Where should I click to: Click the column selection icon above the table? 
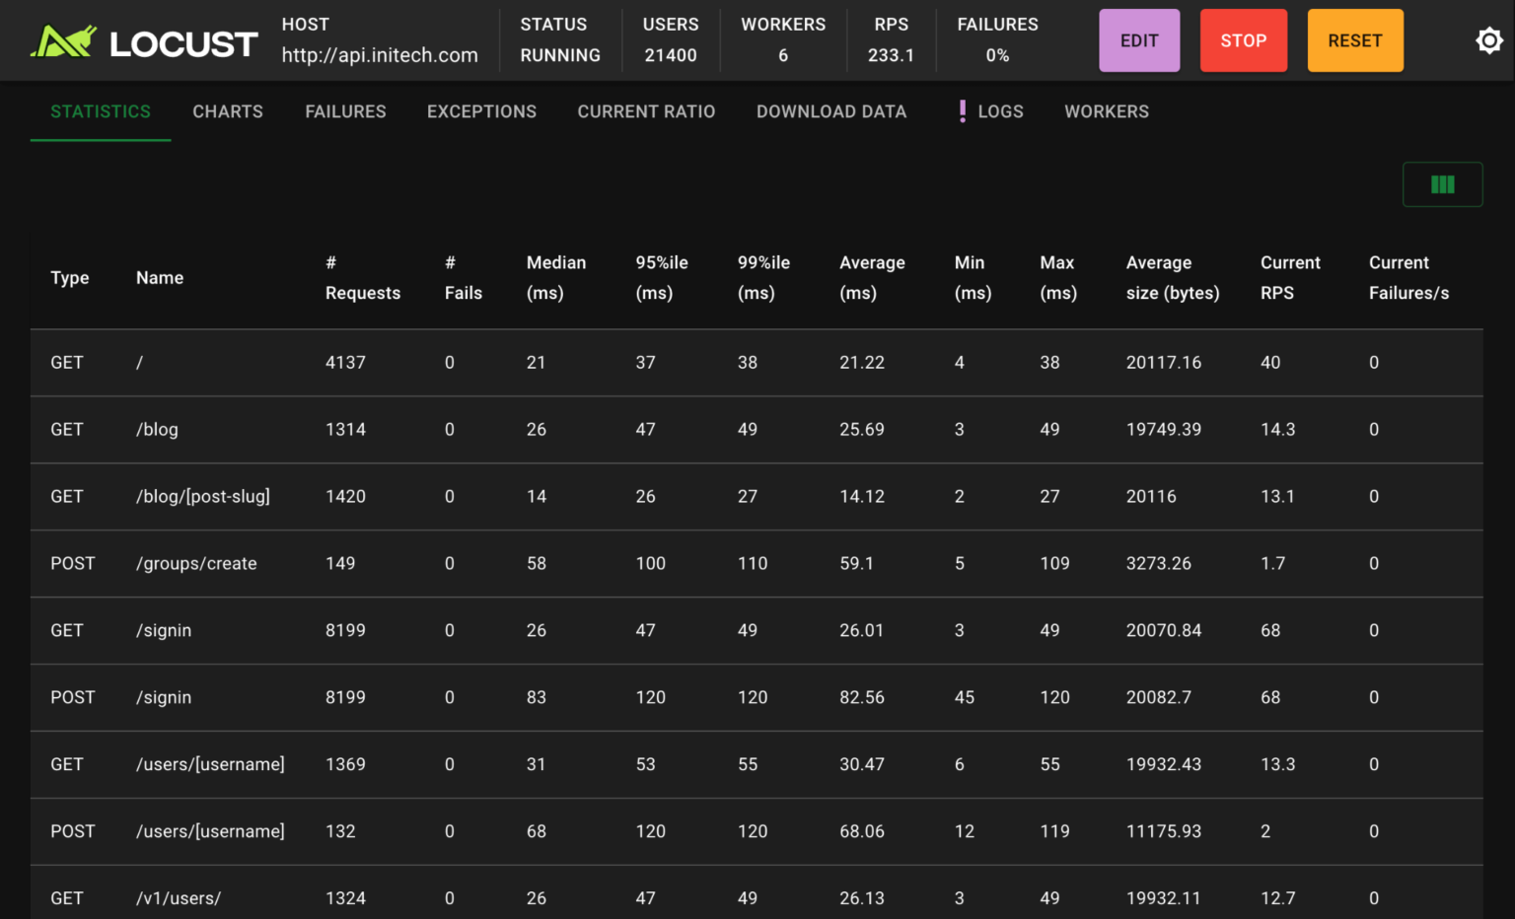[x=1442, y=183]
